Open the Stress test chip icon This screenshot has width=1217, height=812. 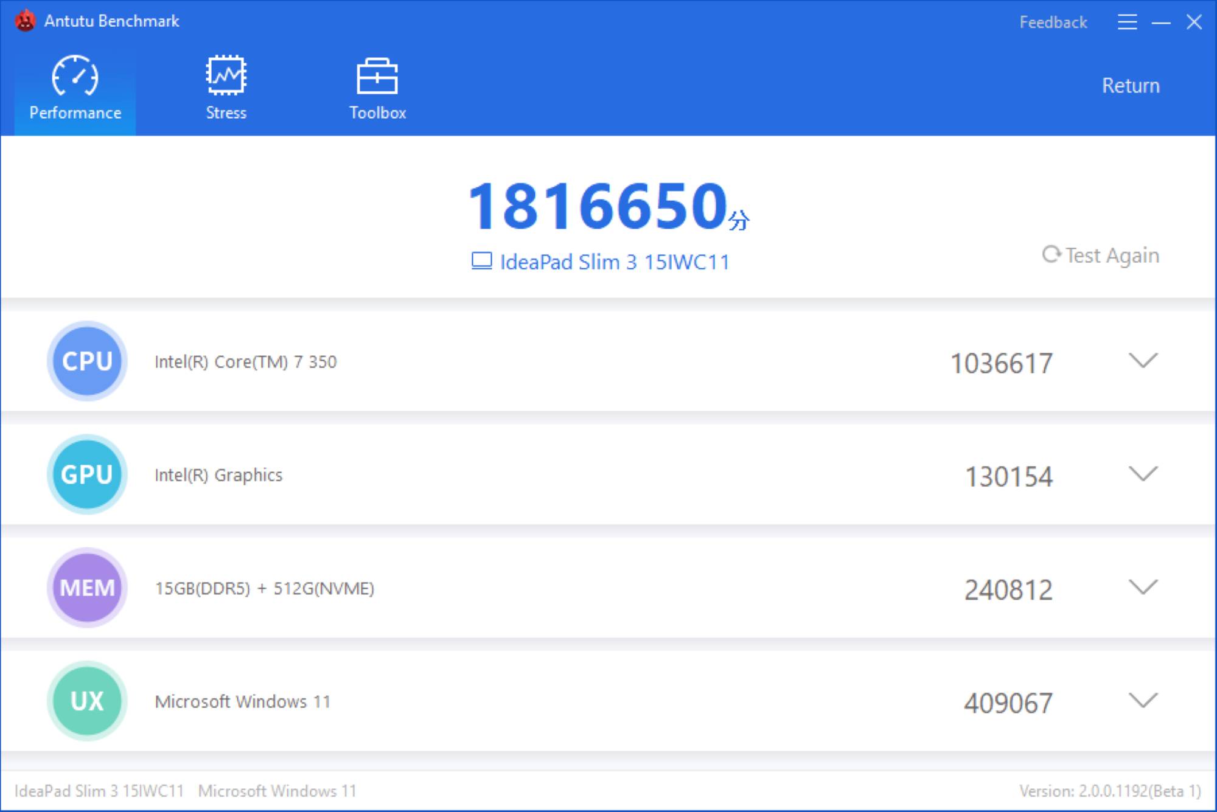pos(226,75)
